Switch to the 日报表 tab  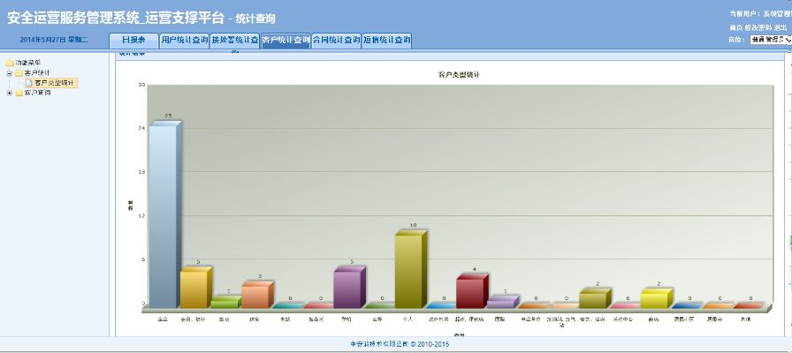133,40
